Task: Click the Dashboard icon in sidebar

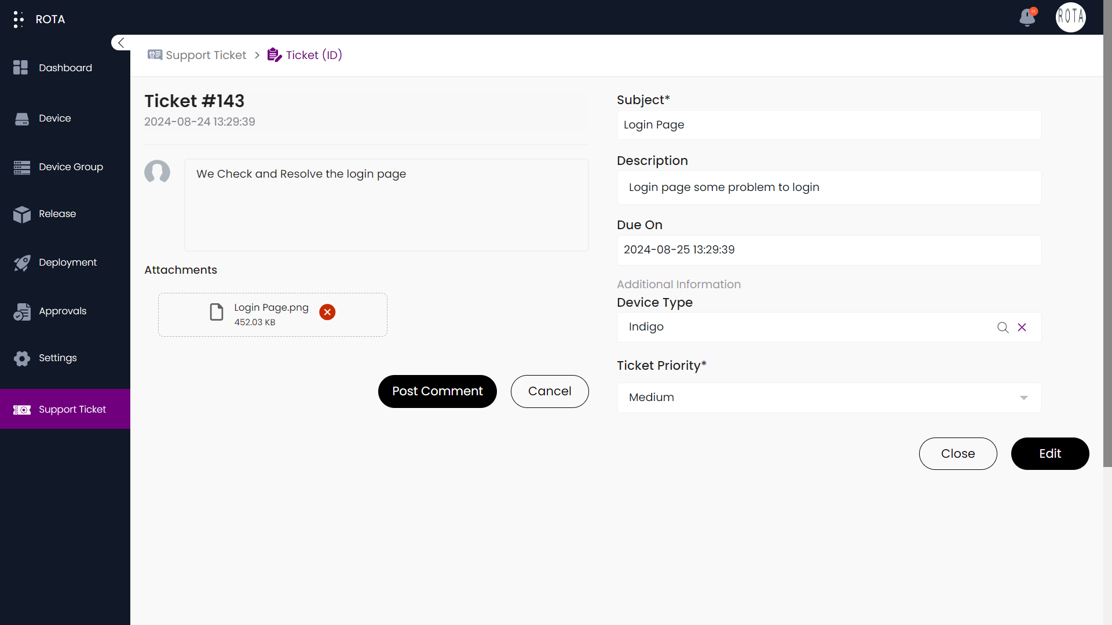Action: (21, 68)
